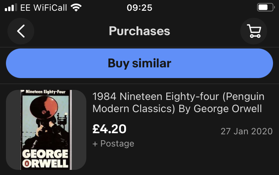Tap the grey left margin beside the cover
This screenshot has height=175, width=279.
[x=13, y=129]
